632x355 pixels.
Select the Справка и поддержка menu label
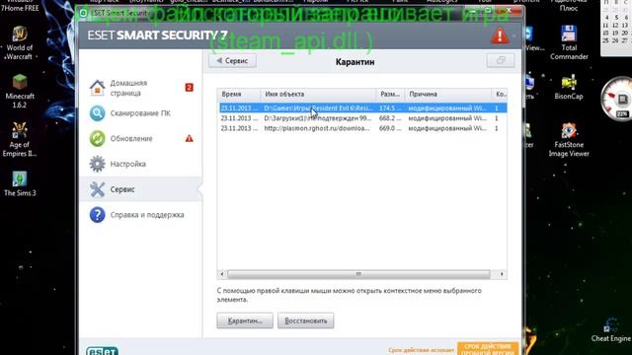coord(147,215)
